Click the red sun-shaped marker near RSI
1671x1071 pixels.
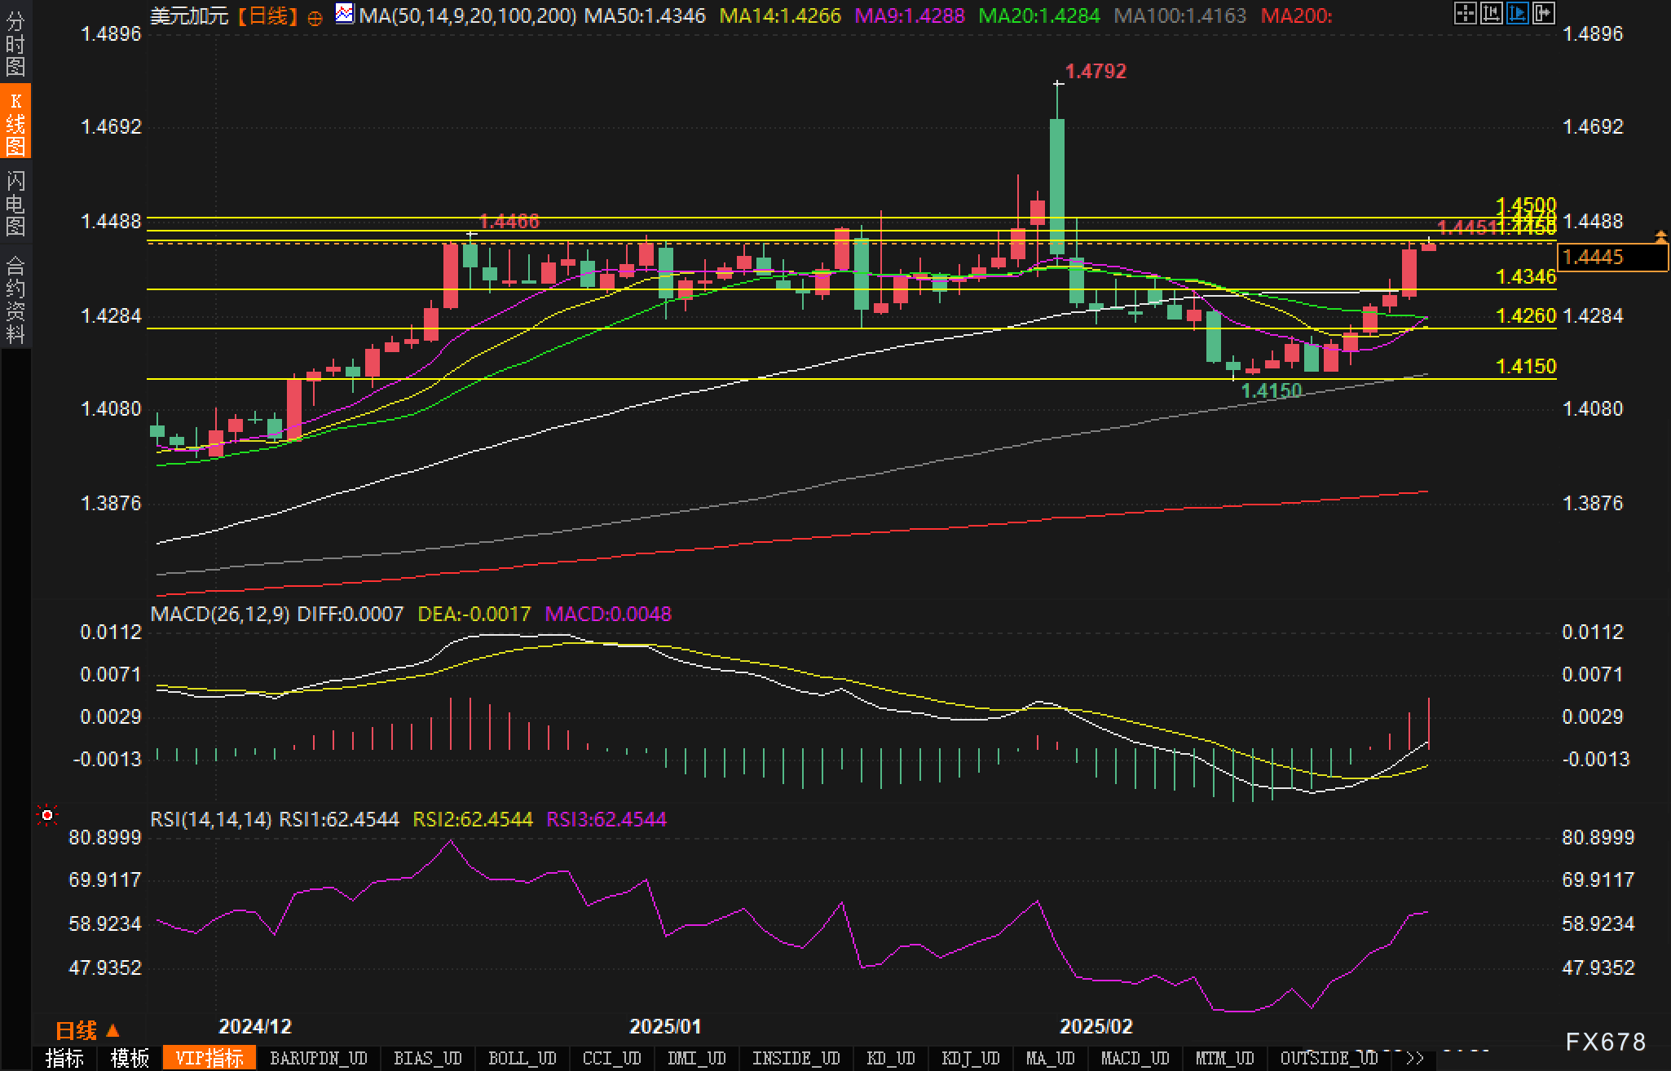tap(47, 815)
